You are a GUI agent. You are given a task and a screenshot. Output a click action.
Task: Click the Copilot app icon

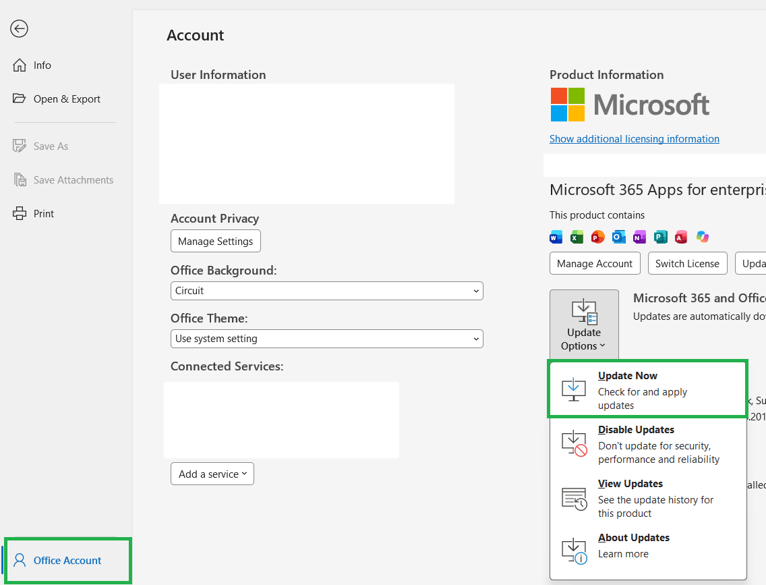click(x=703, y=237)
